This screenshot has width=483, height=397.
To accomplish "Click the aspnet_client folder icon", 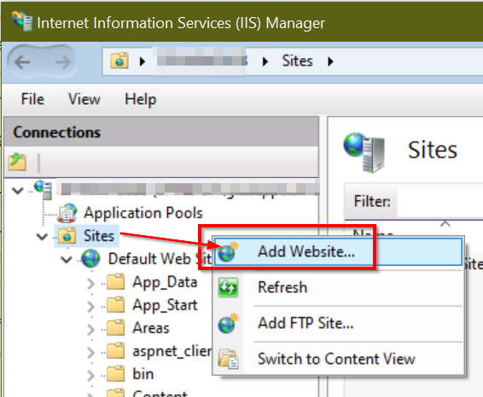I will [x=116, y=350].
